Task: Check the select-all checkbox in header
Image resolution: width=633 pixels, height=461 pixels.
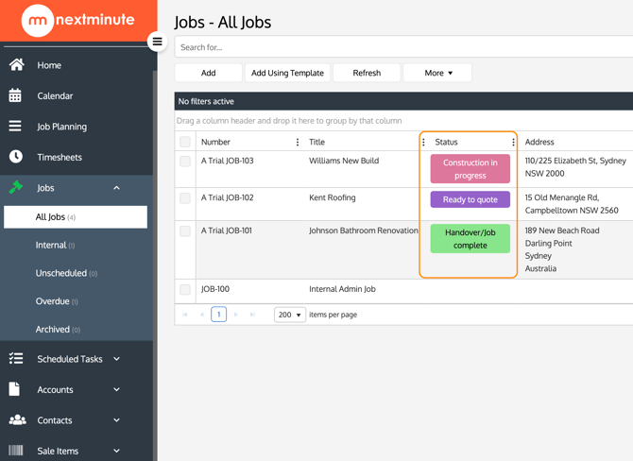Action: (185, 143)
